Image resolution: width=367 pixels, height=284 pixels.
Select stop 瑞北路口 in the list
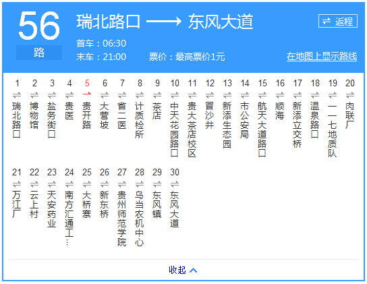pyautogui.click(x=17, y=120)
